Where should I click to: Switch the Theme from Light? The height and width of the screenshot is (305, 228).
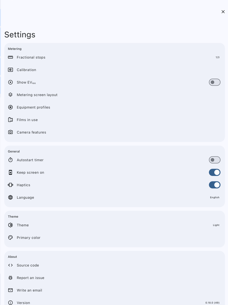coord(114,225)
